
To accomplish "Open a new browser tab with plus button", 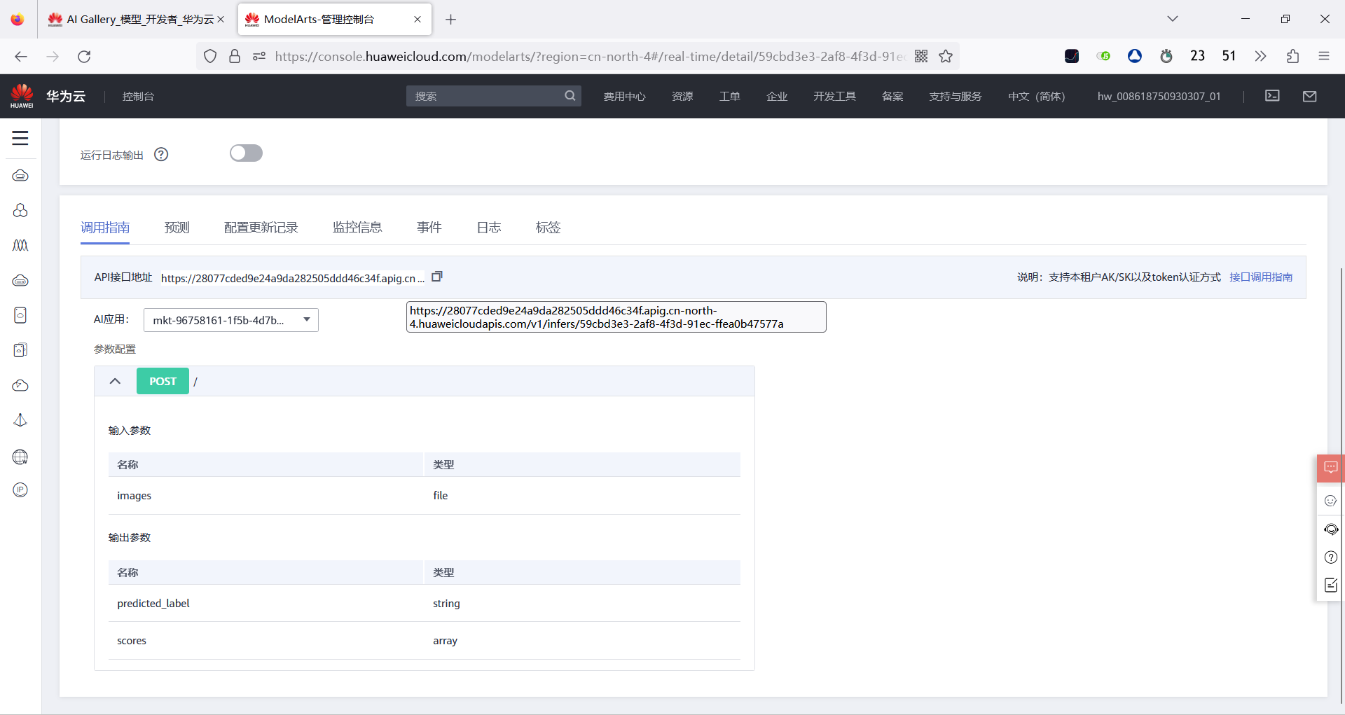I will (451, 20).
